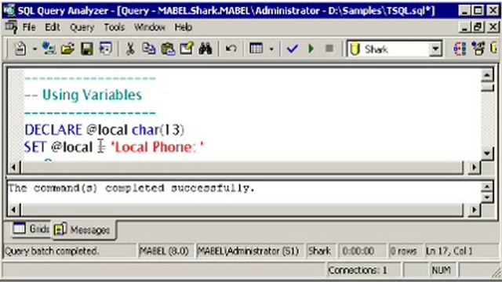Cut selection with the scissors icon
502x282 pixels.
[x=130, y=49]
